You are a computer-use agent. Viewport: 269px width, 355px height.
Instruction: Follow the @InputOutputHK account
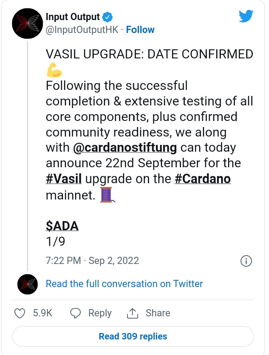(140, 30)
